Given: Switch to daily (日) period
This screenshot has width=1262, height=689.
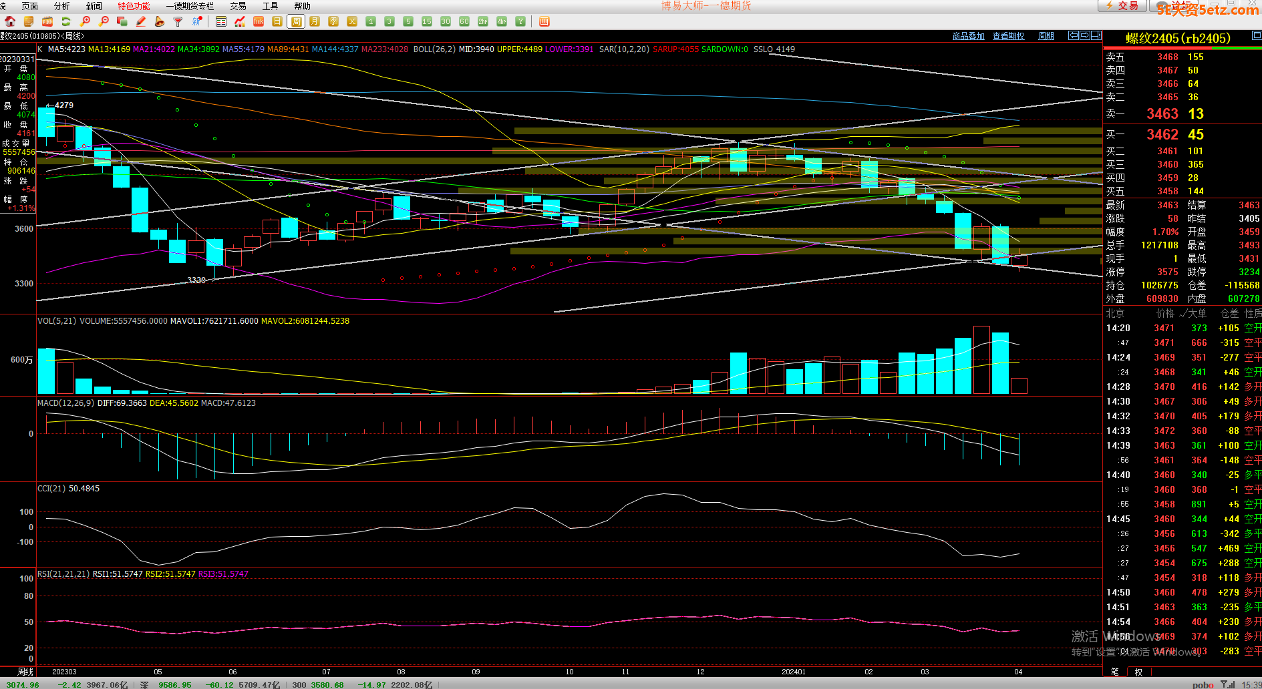Looking at the screenshot, I should click(277, 21).
